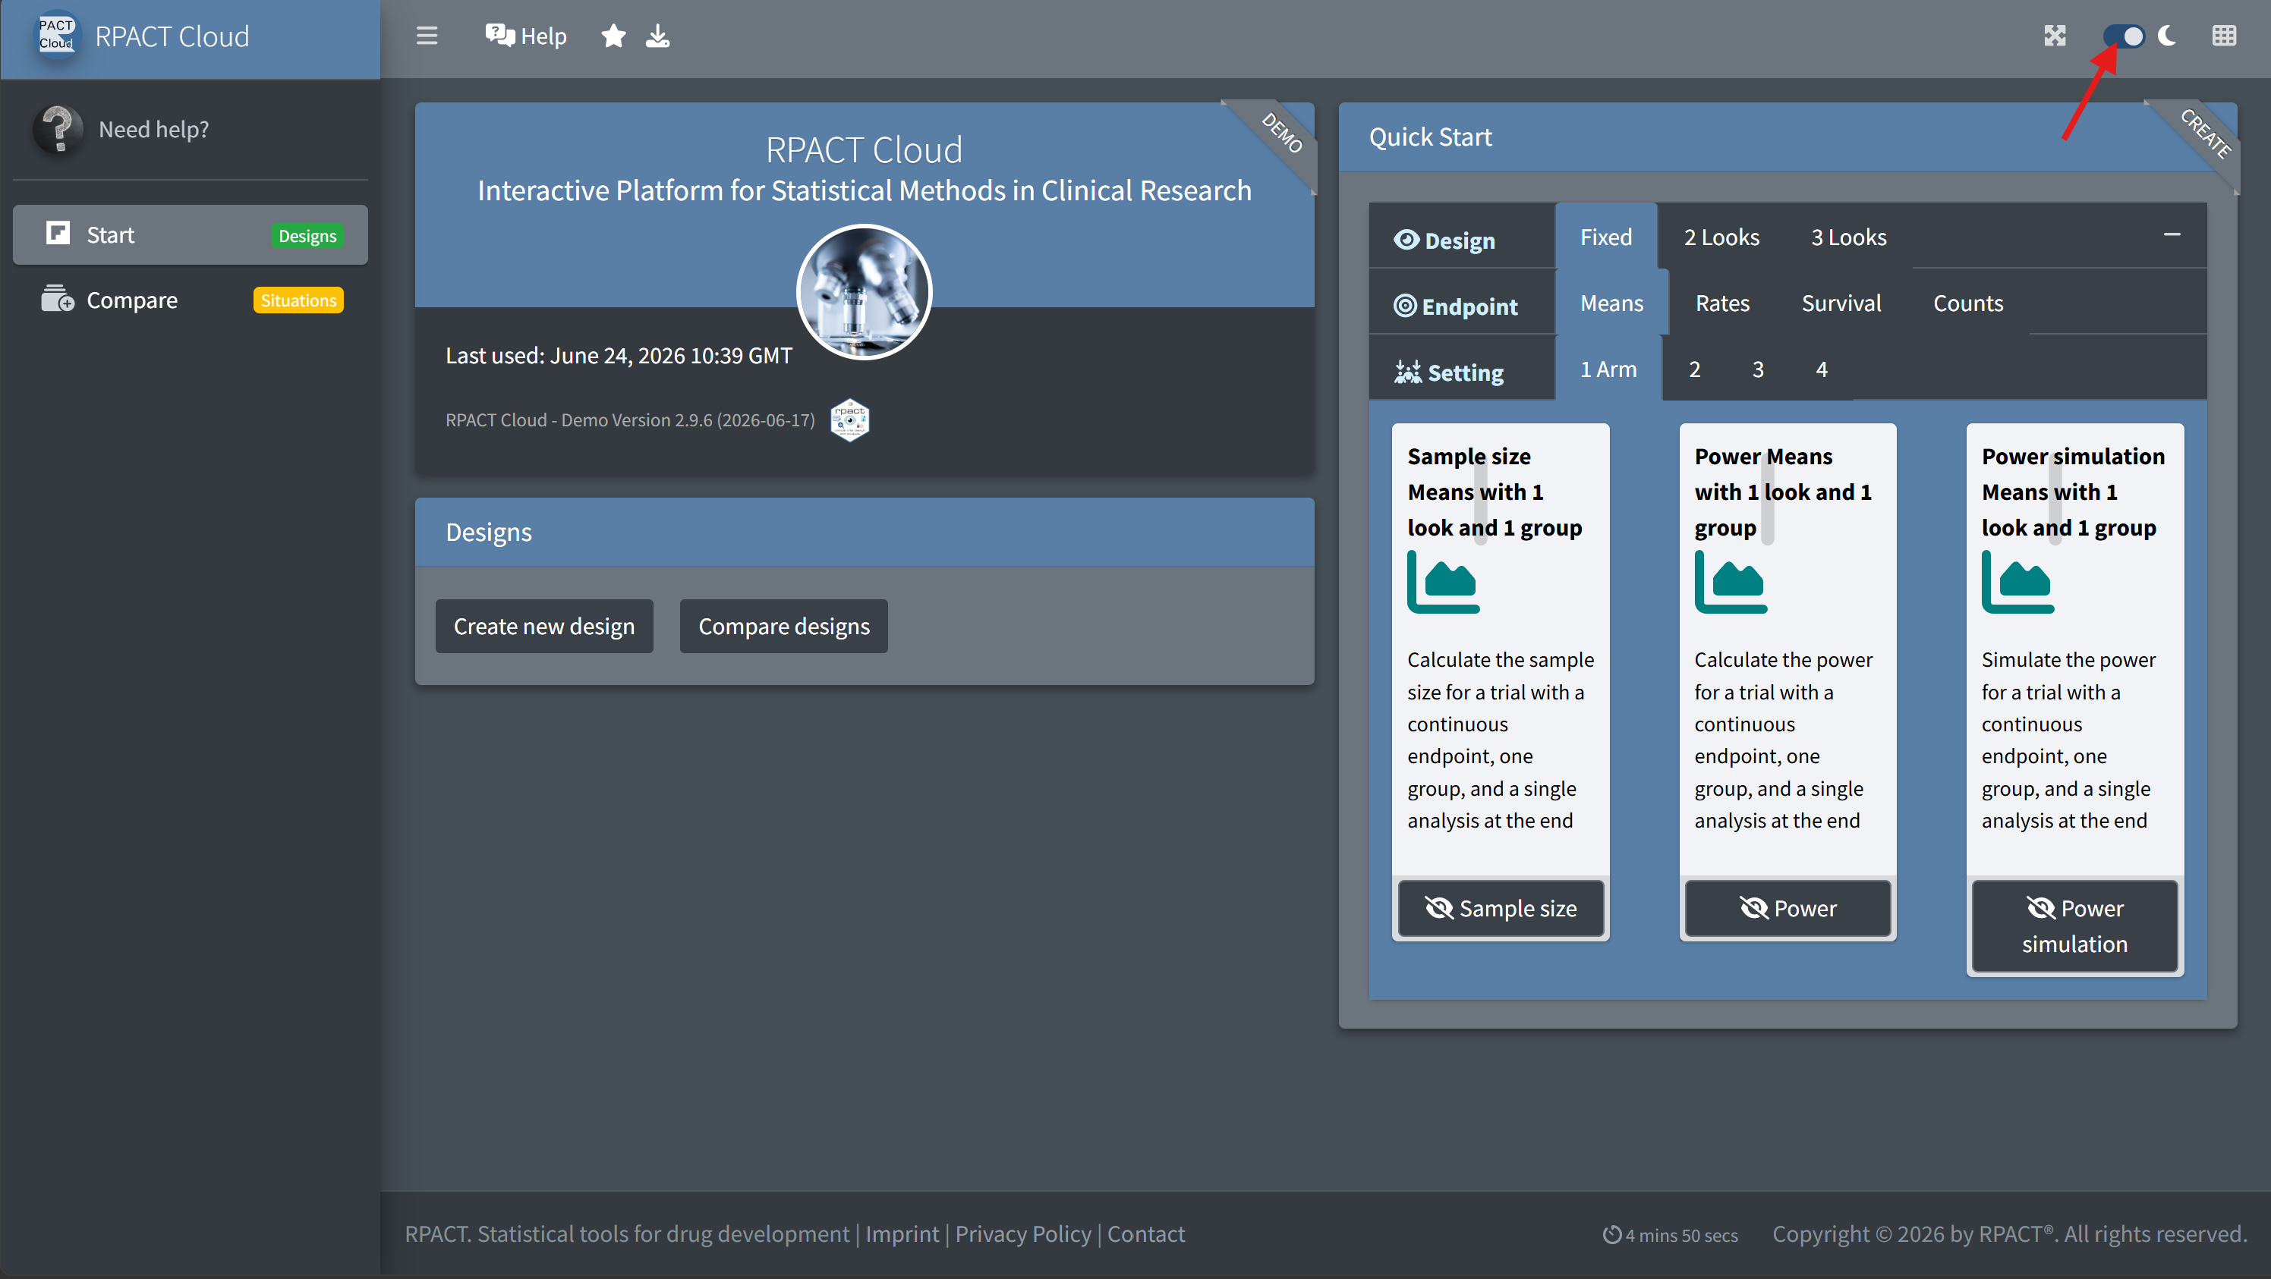This screenshot has height=1279, width=2271.
Task: Select the Counts endpoint tab
Action: click(1969, 302)
